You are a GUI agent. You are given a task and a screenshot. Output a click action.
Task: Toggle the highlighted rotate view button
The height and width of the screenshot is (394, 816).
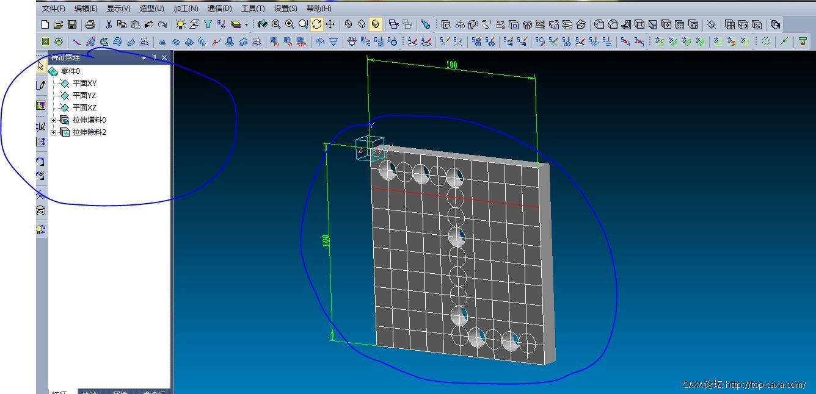click(x=316, y=24)
